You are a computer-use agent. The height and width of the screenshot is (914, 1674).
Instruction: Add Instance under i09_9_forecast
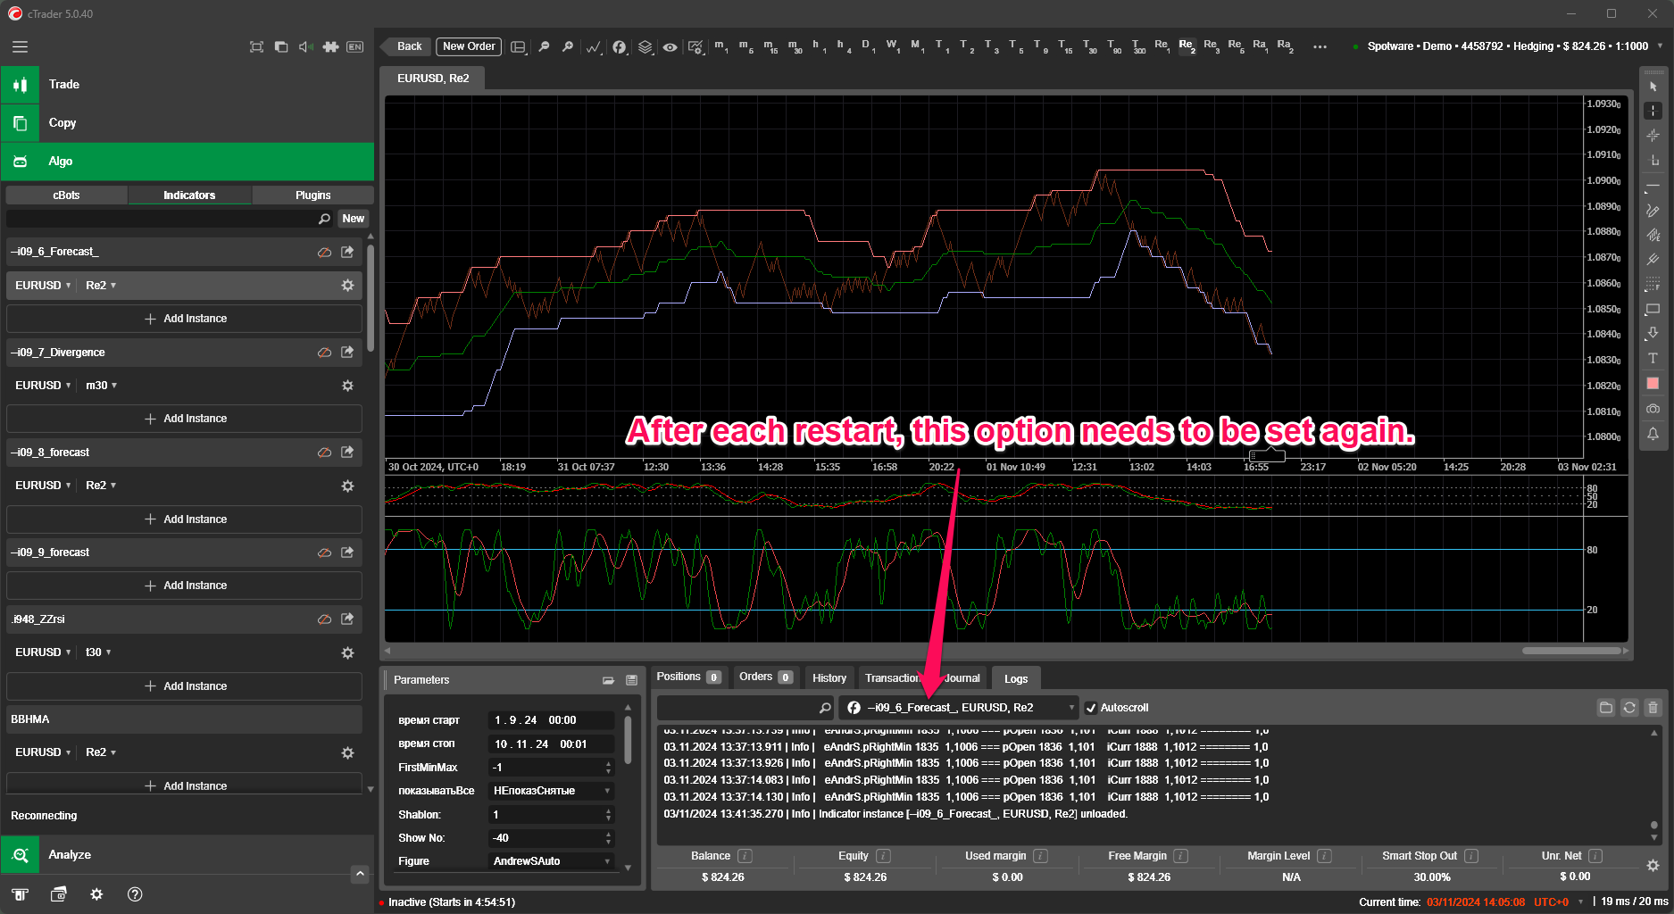(x=185, y=586)
